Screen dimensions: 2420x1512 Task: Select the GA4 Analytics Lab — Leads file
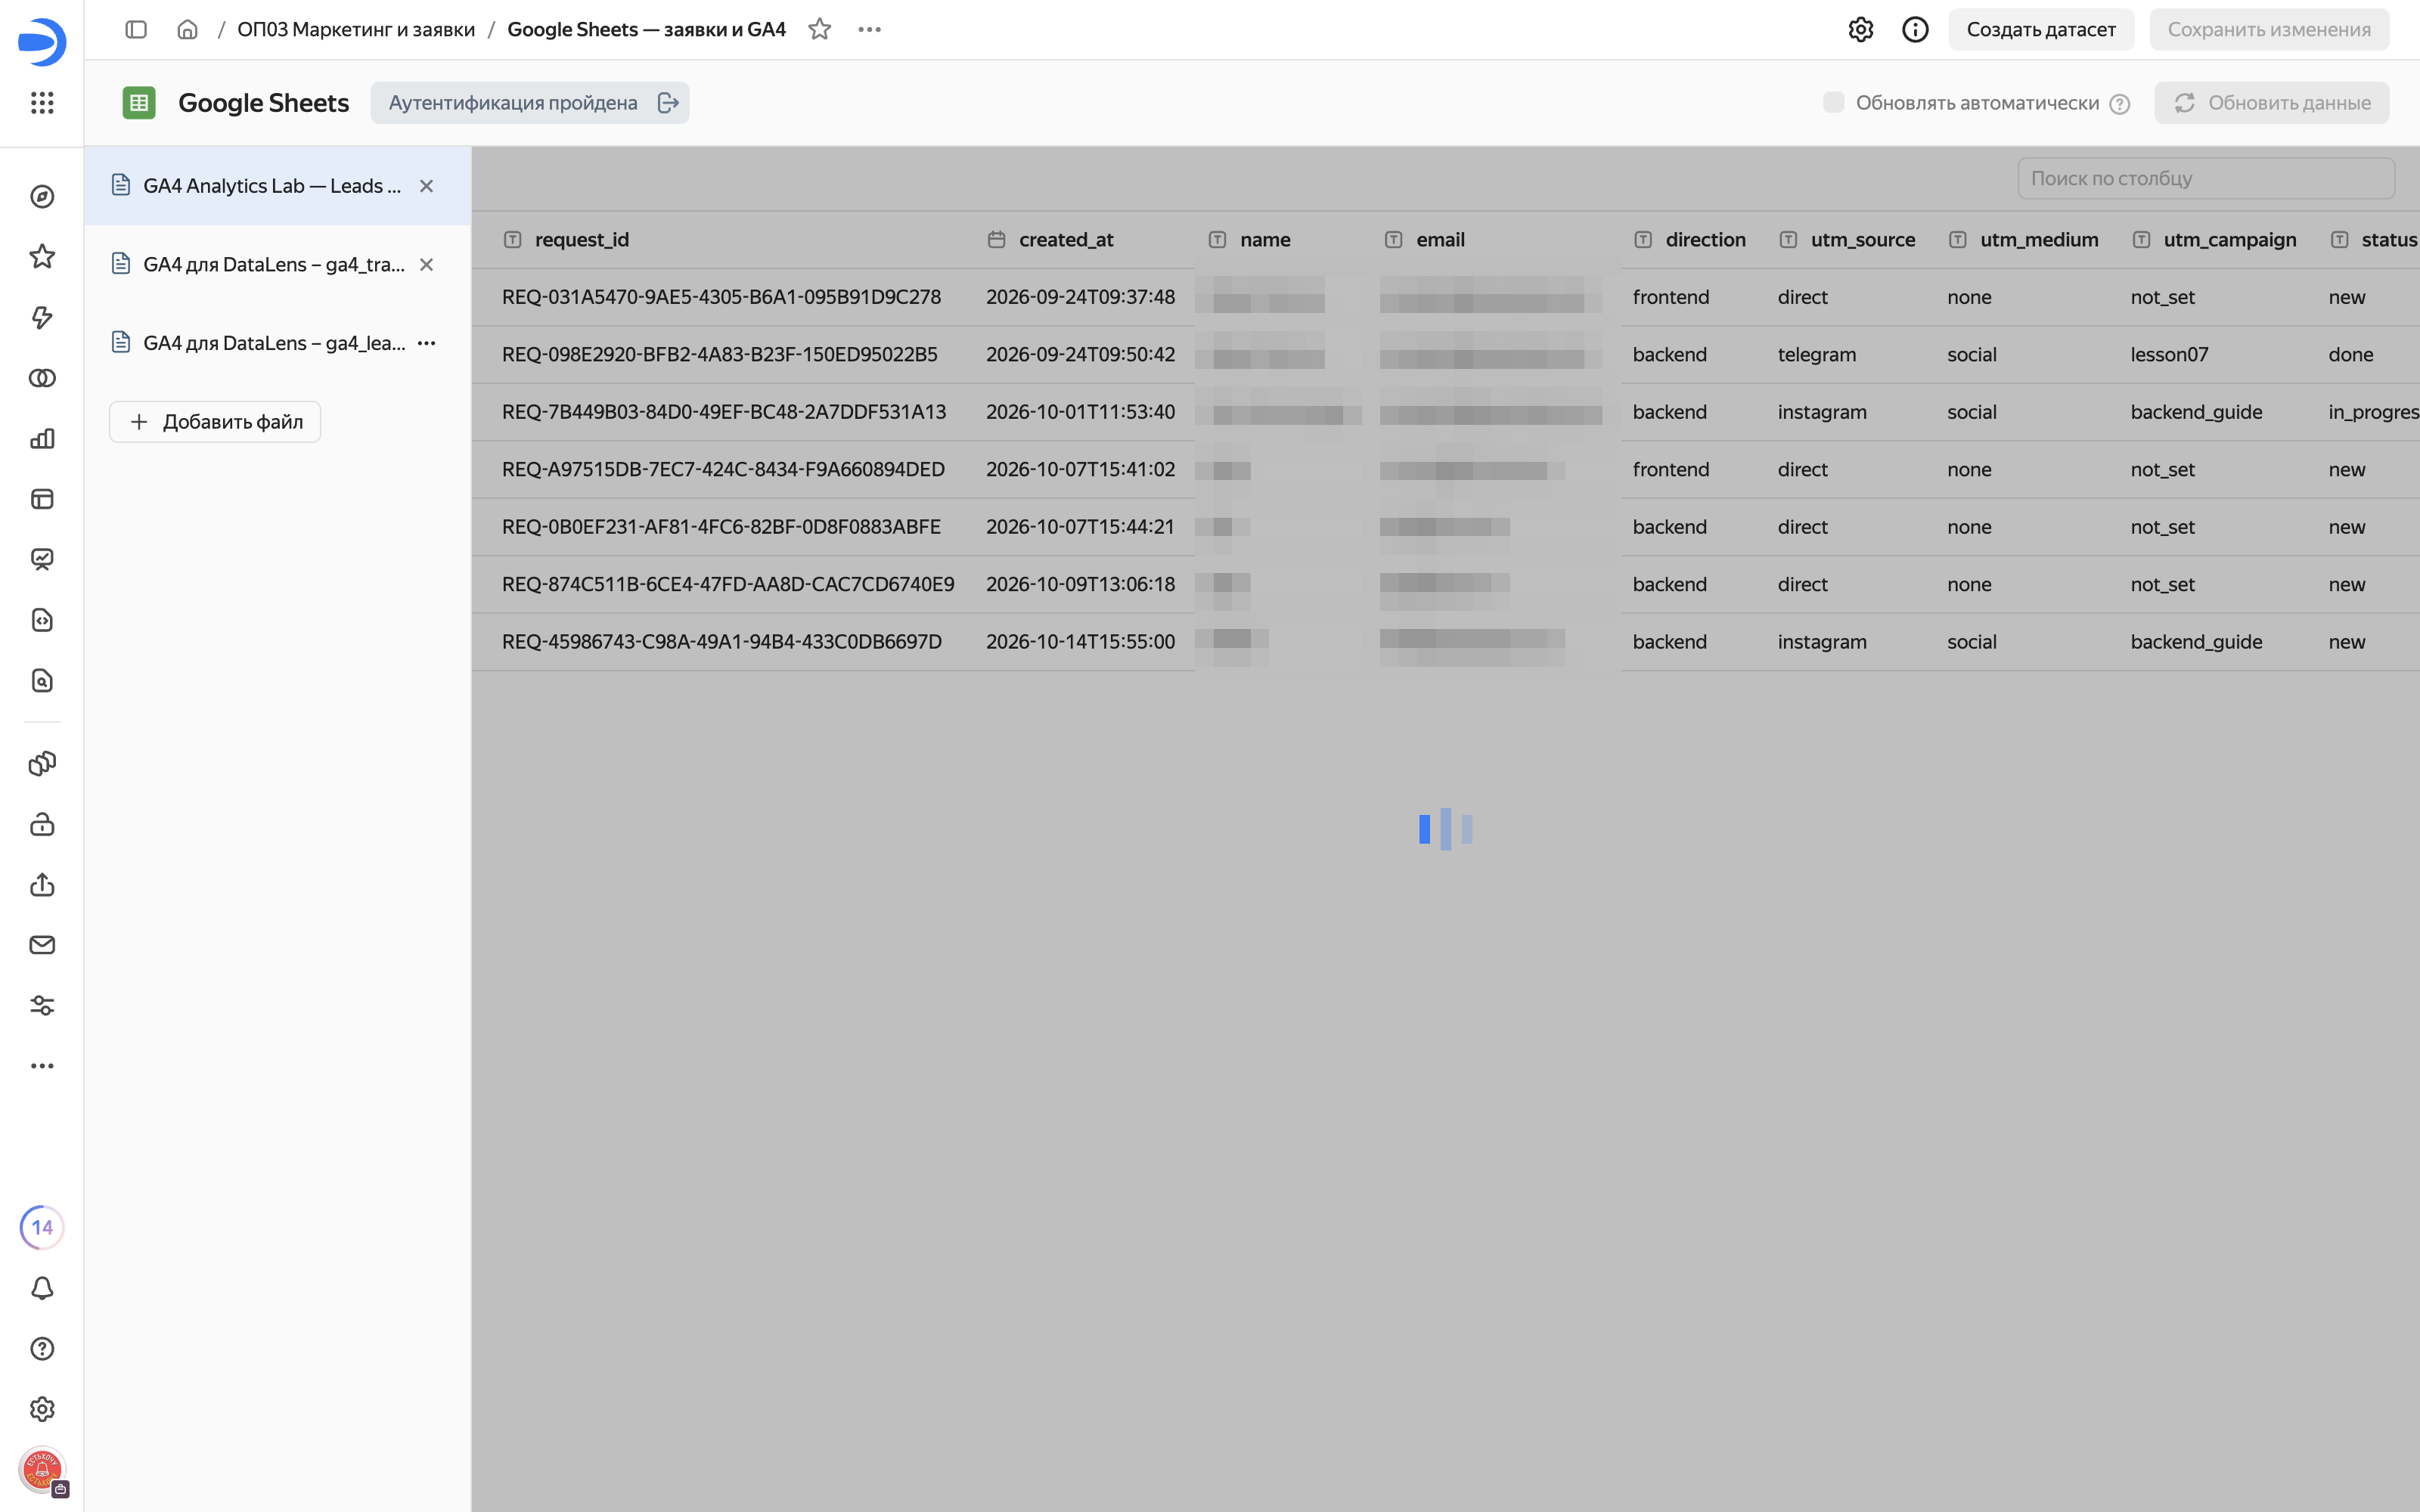click(278, 186)
